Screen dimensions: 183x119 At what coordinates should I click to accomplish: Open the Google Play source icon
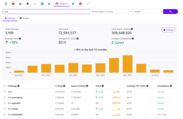point(49,4)
